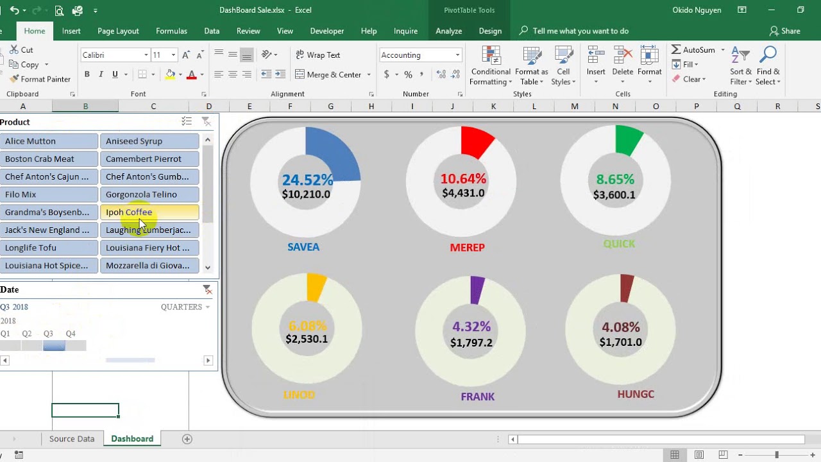
Task: Select Q4 in the Date timeline
Action: click(76, 346)
